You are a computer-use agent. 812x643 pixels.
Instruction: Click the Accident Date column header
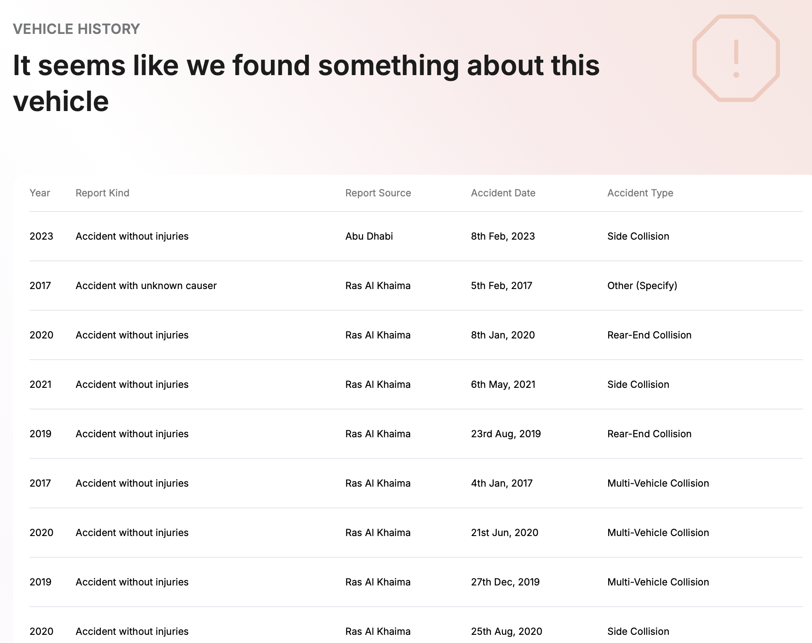tap(503, 193)
